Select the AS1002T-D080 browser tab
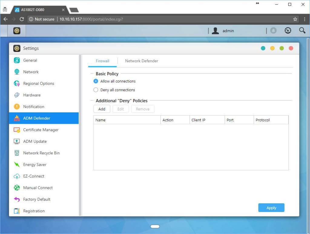The height and width of the screenshot is (234, 310). 40,10
